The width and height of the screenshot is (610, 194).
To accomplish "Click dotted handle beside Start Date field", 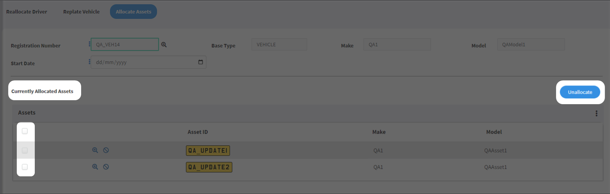I will pos(89,62).
